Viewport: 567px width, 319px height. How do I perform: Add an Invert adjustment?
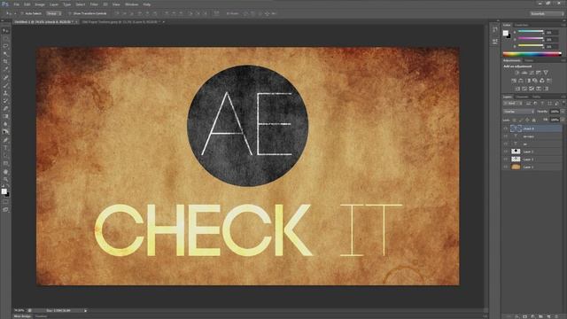click(x=517, y=89)
